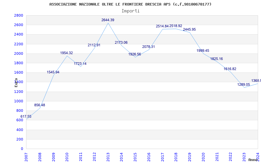Click the x-axis year label 2007
This screenshot has height=163, width=261.
tap(26, 157)
